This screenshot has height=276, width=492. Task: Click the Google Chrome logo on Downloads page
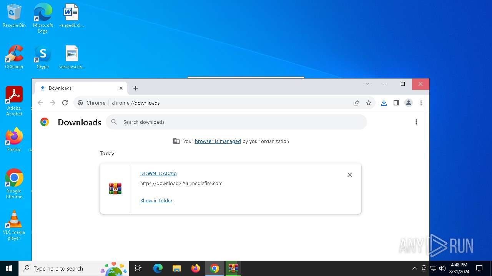click(x=45, y=122)
